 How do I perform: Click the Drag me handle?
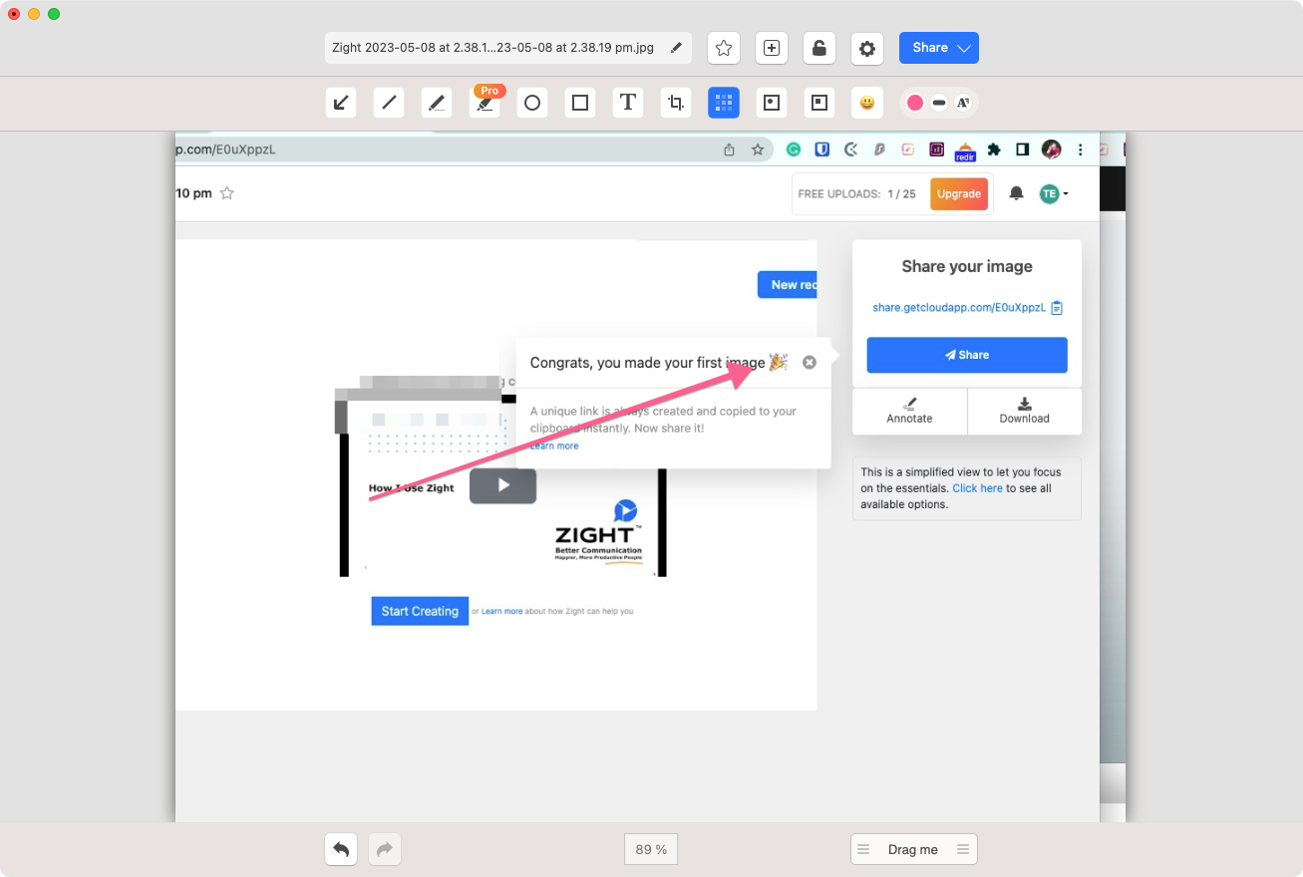click(x=914, y=849)
